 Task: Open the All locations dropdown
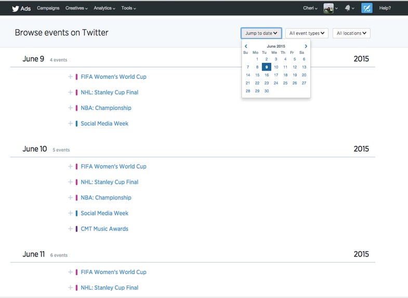pos(351,33)
